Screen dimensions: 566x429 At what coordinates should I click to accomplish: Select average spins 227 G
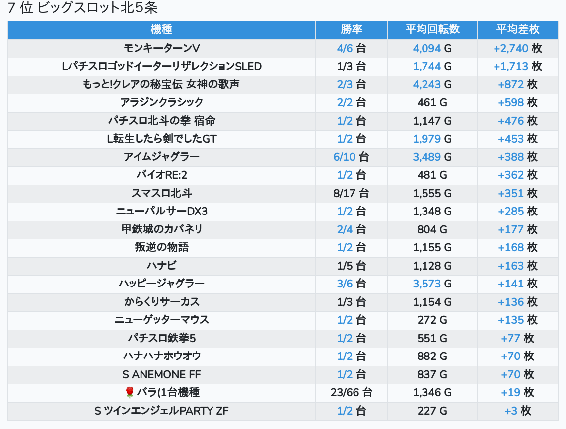(x=432, y=411)
